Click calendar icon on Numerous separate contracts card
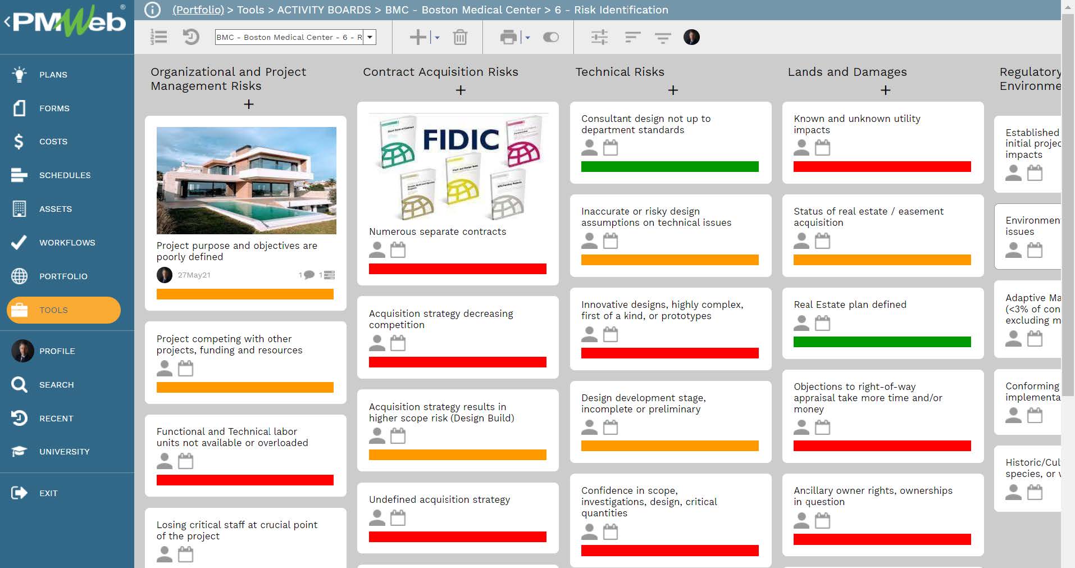The height and width of the screenshot is (568, 1075). (398, 250)
